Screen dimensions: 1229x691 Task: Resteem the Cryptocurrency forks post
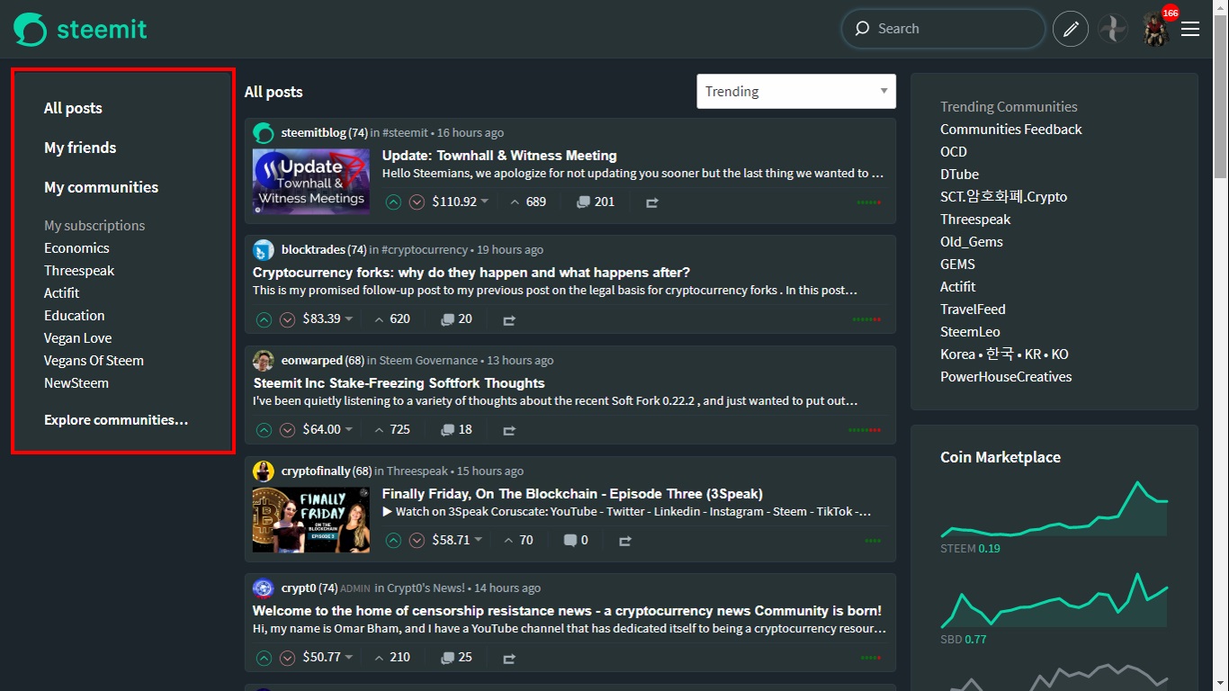coord(509,319)
